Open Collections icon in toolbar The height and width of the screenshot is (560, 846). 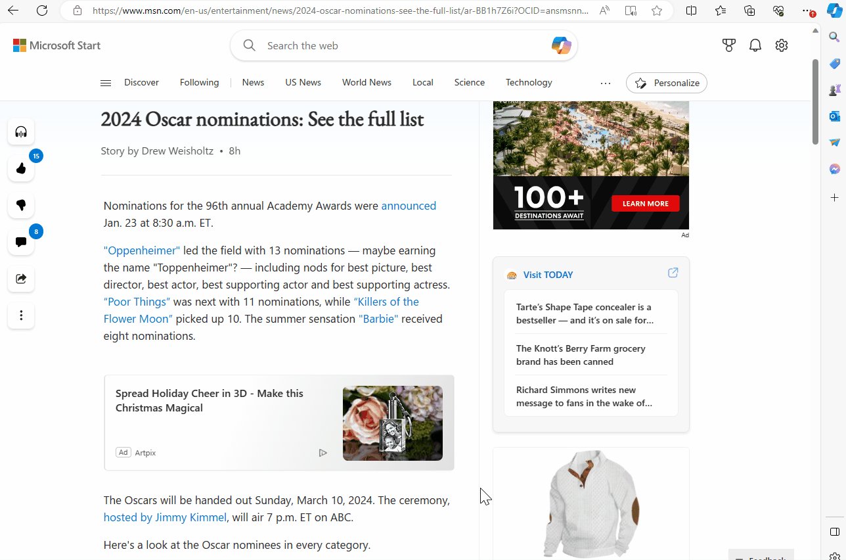pyautogui.click(x=749, y=11)
